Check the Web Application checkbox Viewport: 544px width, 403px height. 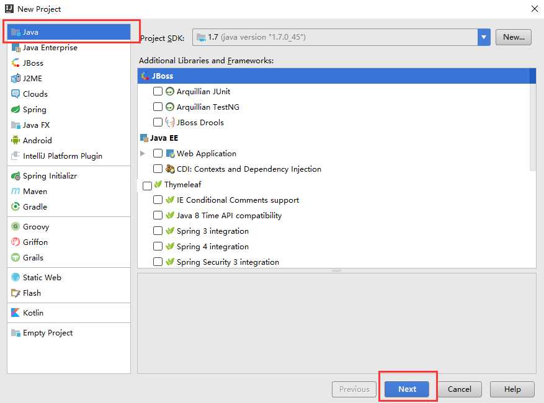[x=158, y=153]
